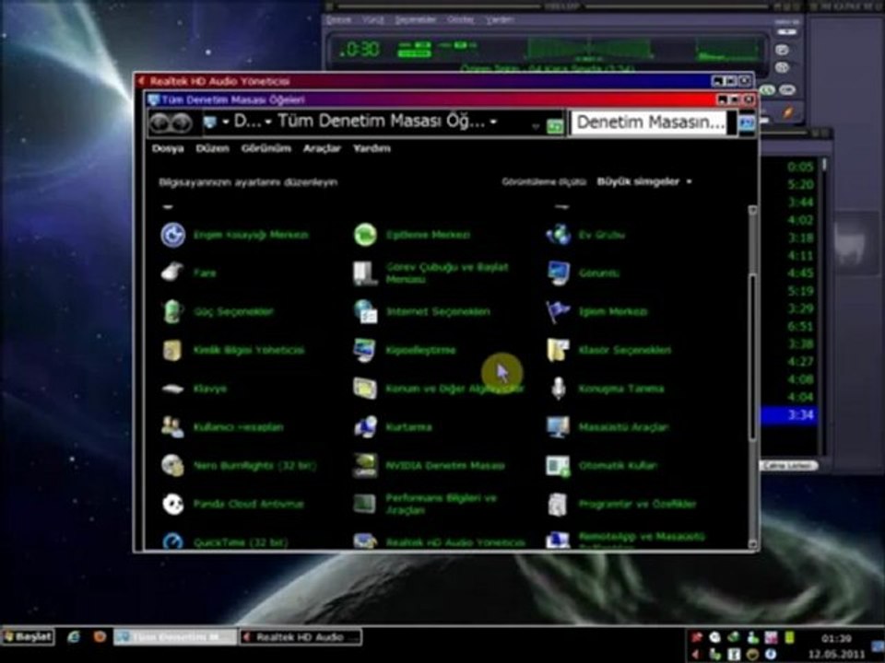The width and height of the screenshot is (885, 663).
Task: Open Programlar ve Özellikler item
Action: point(621,504)
